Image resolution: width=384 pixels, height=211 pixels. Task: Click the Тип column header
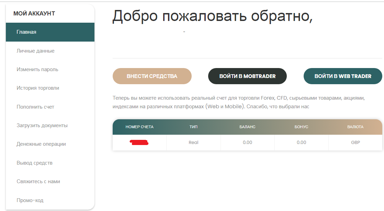click(x=193, y=127)
